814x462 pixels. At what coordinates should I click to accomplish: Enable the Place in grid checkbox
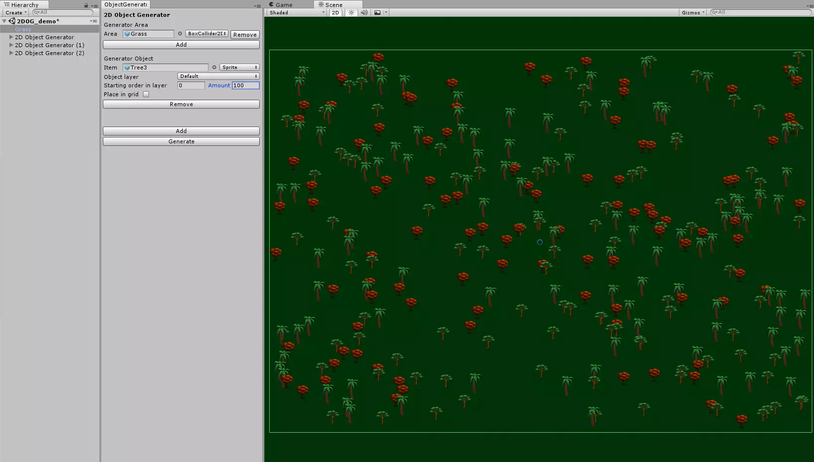(x=146, y=94)
